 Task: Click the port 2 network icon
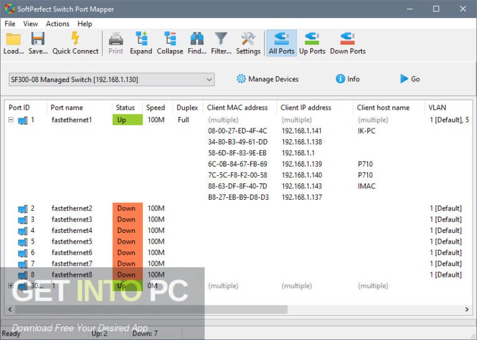tap(23, 209)
